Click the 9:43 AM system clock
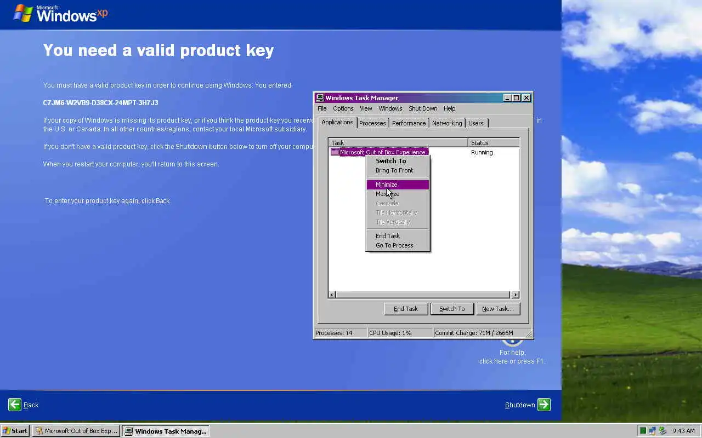 pos(683,431)
